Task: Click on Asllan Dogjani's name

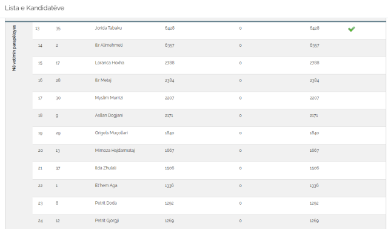Action: click(x=109, y=115)
